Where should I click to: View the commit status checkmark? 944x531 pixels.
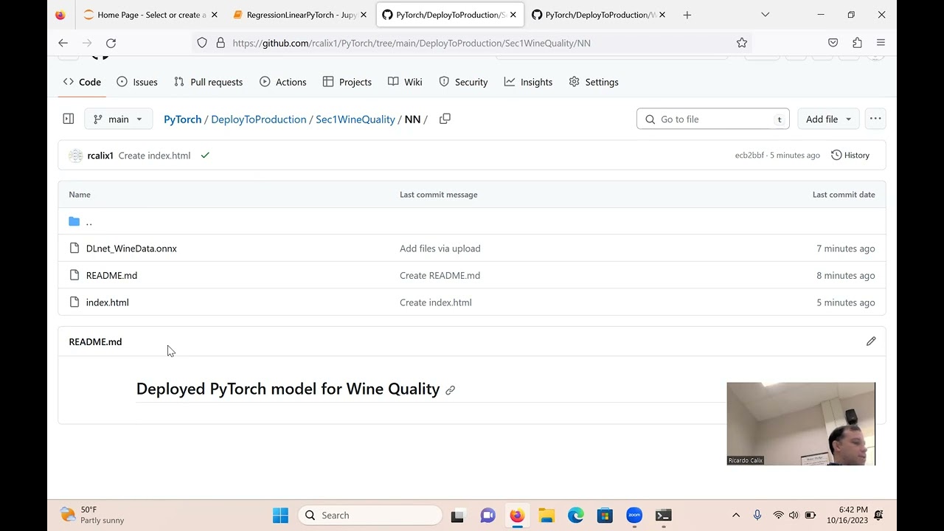205,156
